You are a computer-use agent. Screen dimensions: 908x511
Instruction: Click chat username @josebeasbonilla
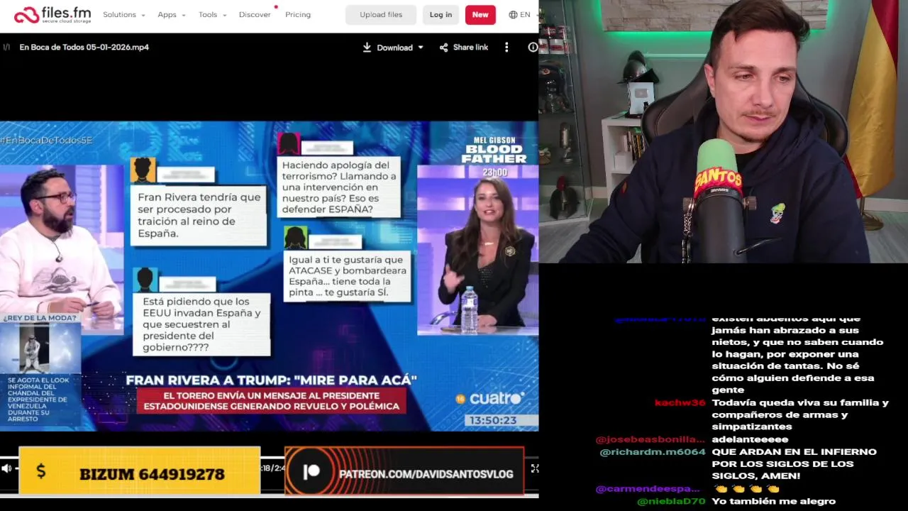coord(650,440)
